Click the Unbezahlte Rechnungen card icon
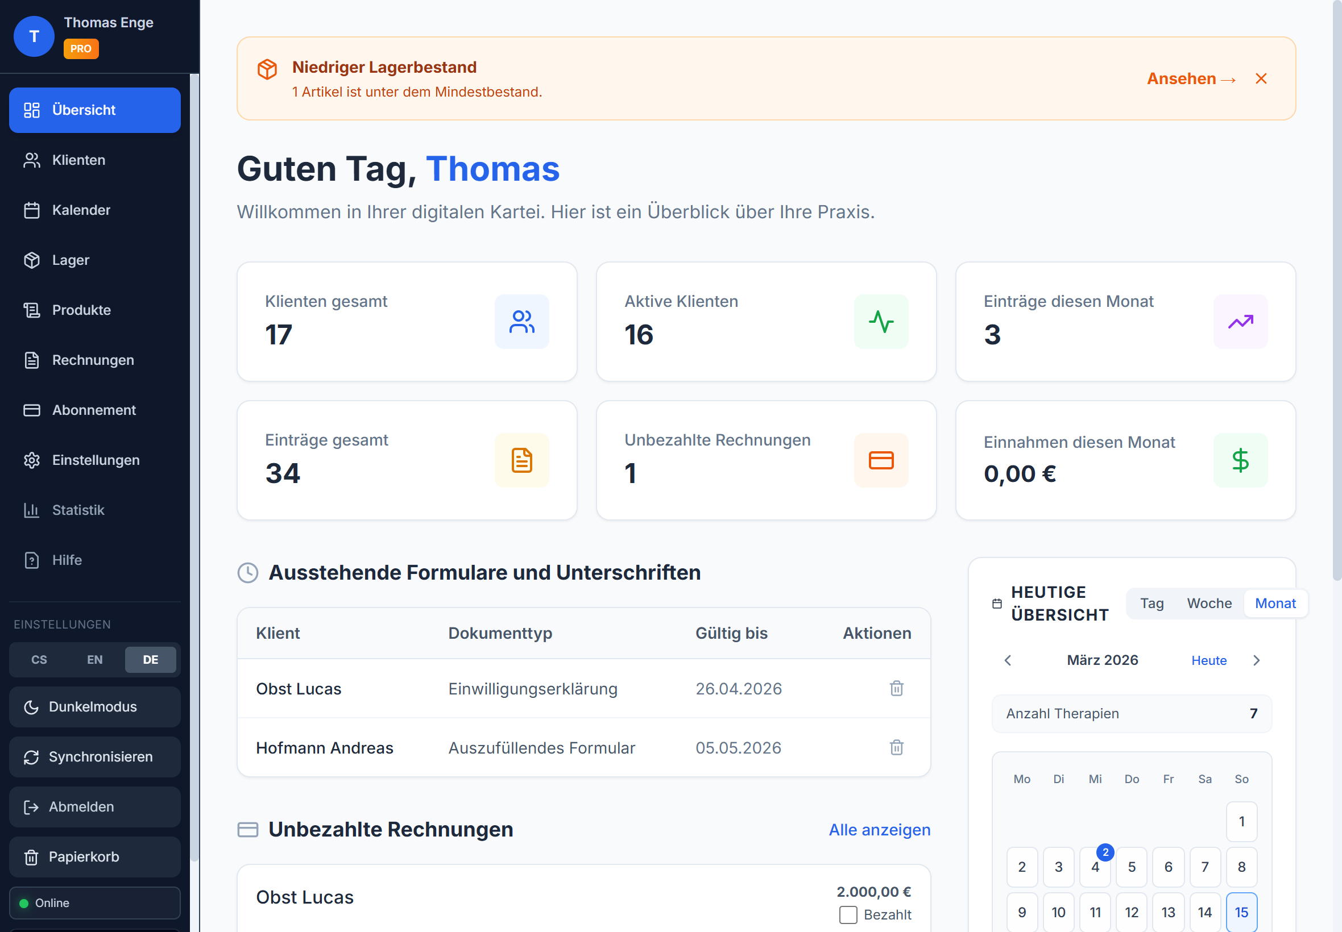 tap(880, 460)
